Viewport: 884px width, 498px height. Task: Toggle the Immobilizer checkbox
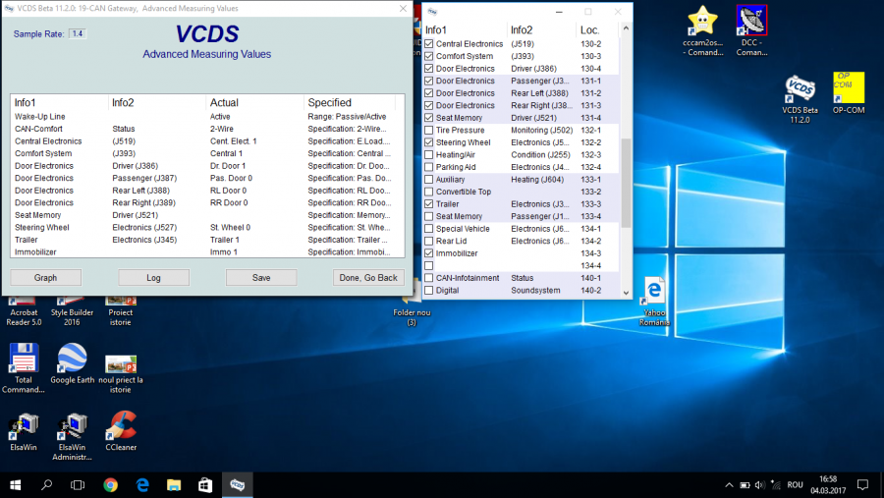tap(428, 253)
